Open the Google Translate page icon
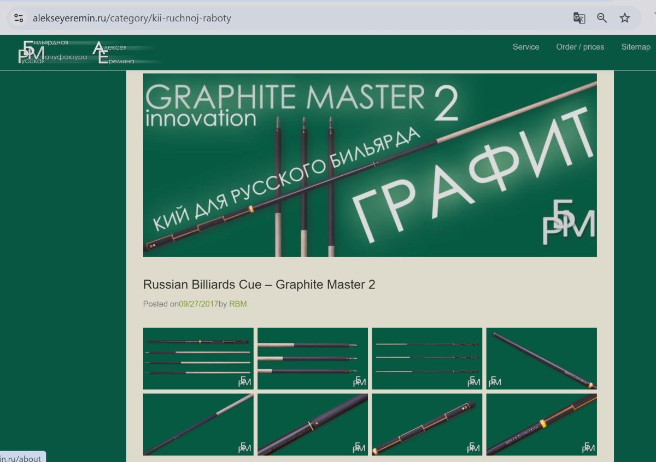 579,18
